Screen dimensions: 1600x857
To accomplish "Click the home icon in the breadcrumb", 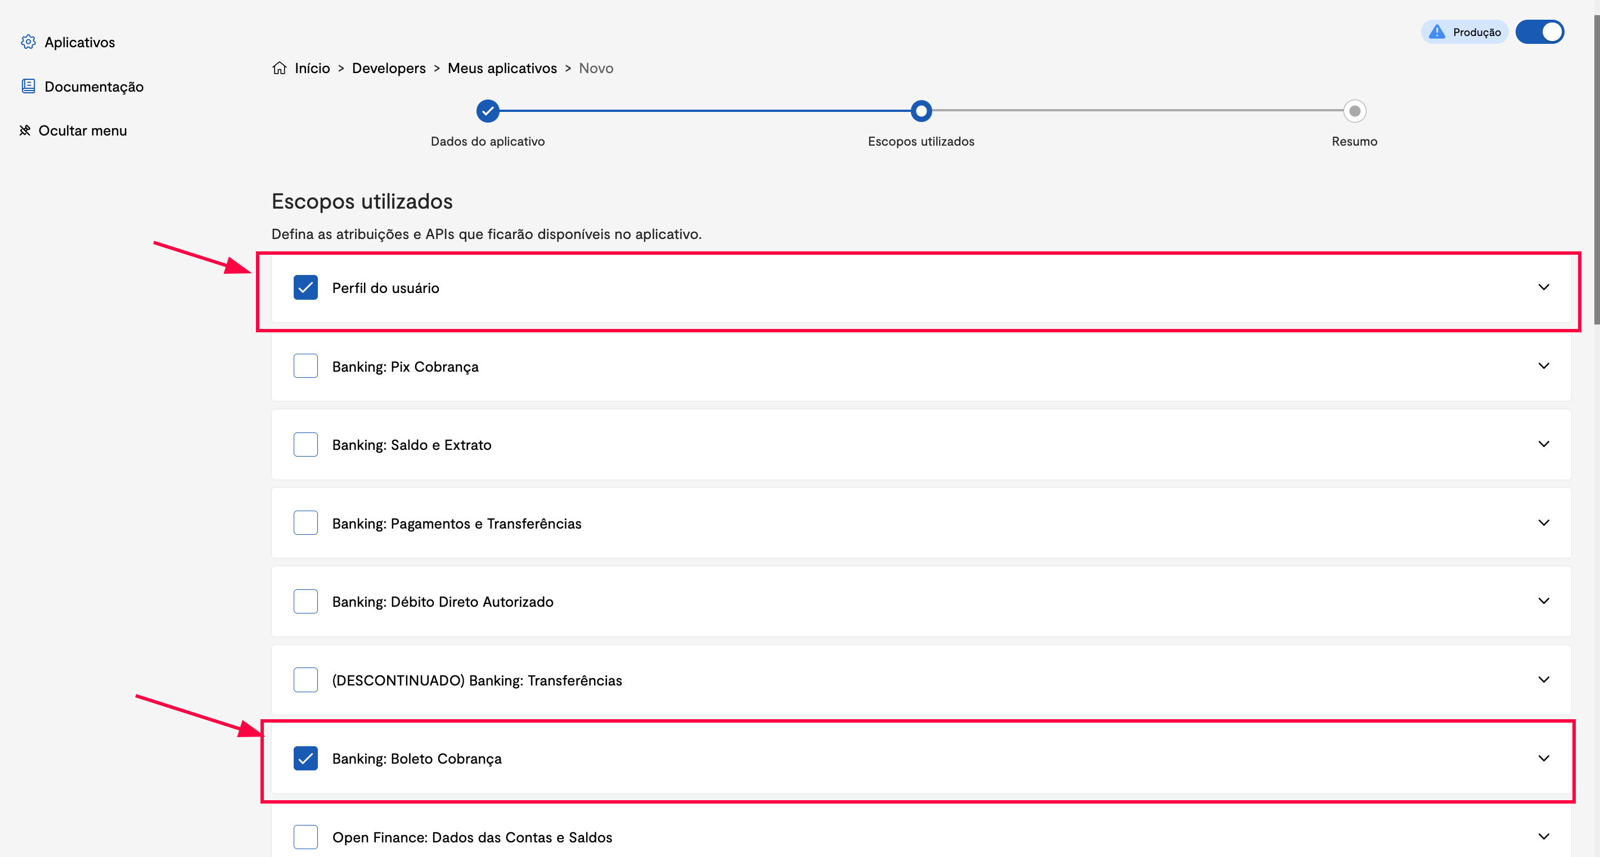I will pyautogui.click(x=280, y=67).
